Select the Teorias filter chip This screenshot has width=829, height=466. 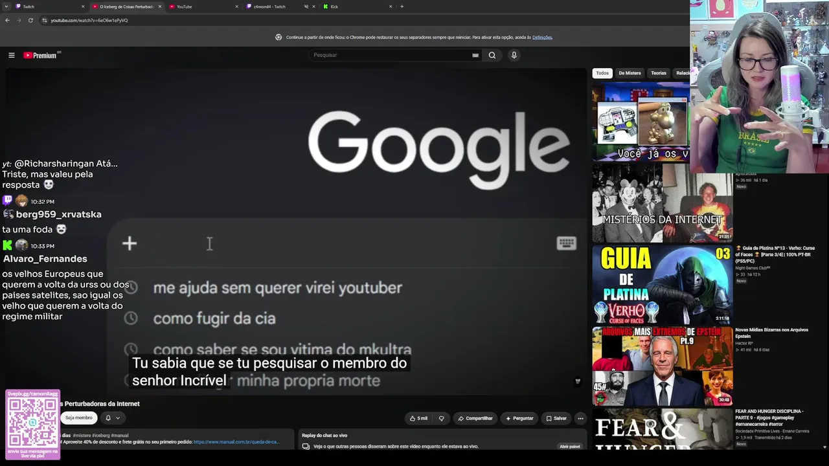click(x=659, y=73)
